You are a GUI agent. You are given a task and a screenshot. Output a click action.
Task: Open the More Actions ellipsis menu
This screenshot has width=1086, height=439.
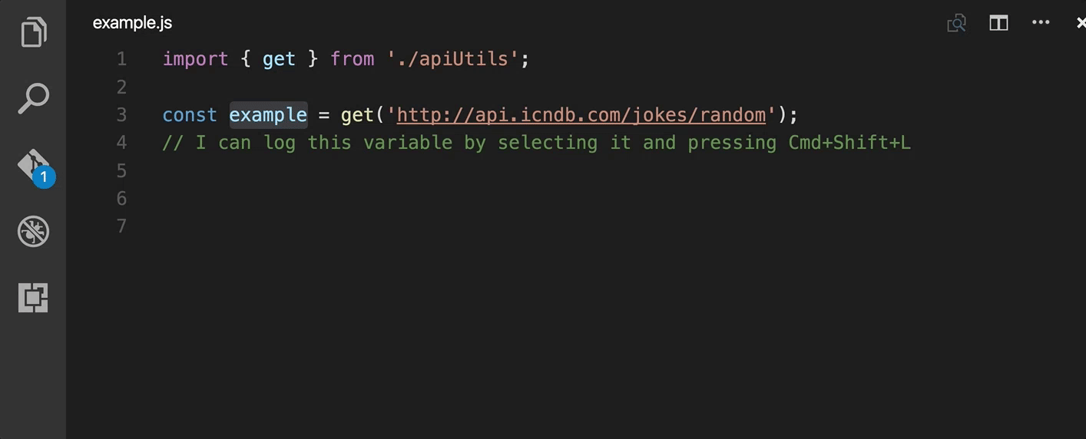coord(1041,22)
